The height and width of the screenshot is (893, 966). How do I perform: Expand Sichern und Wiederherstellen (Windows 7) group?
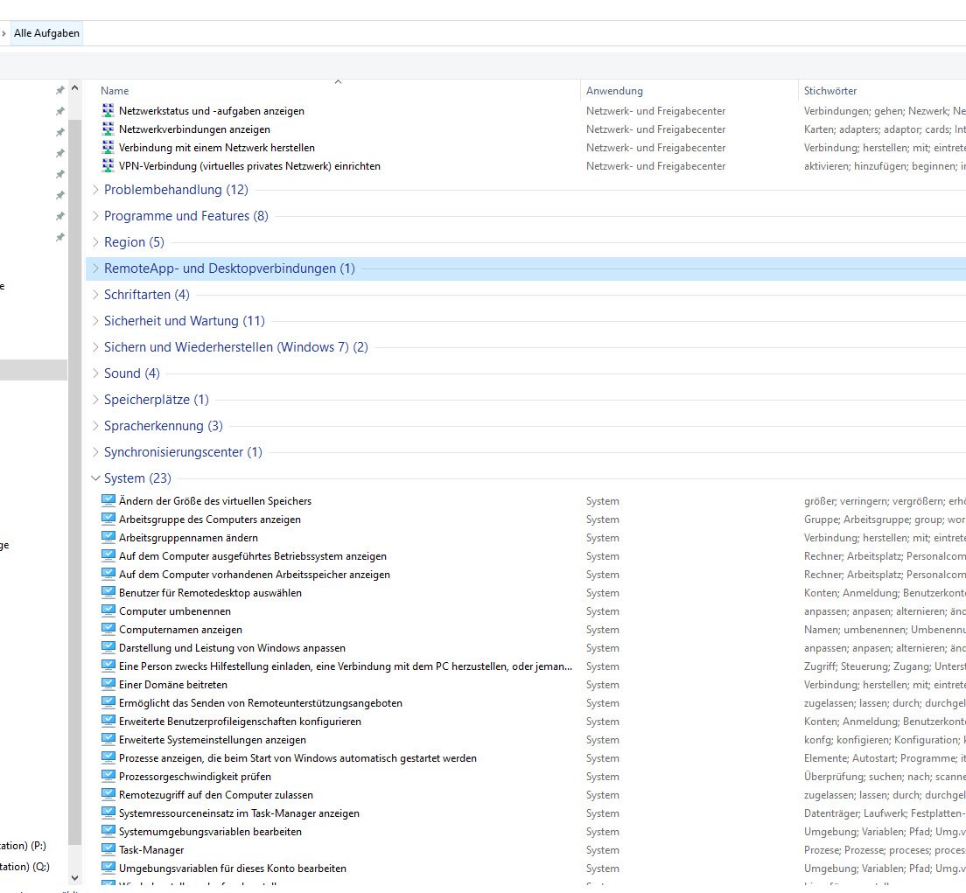point(95,346)
